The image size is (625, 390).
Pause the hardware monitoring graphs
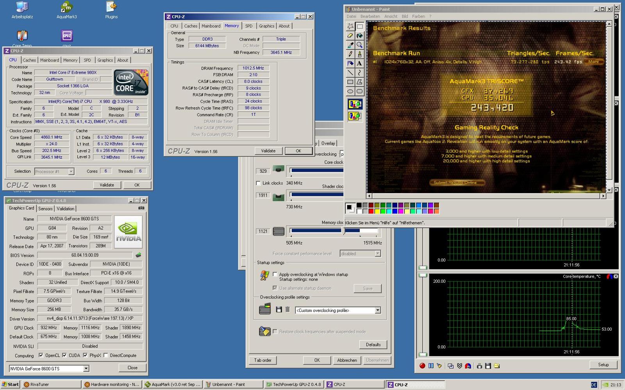[431, 366]
